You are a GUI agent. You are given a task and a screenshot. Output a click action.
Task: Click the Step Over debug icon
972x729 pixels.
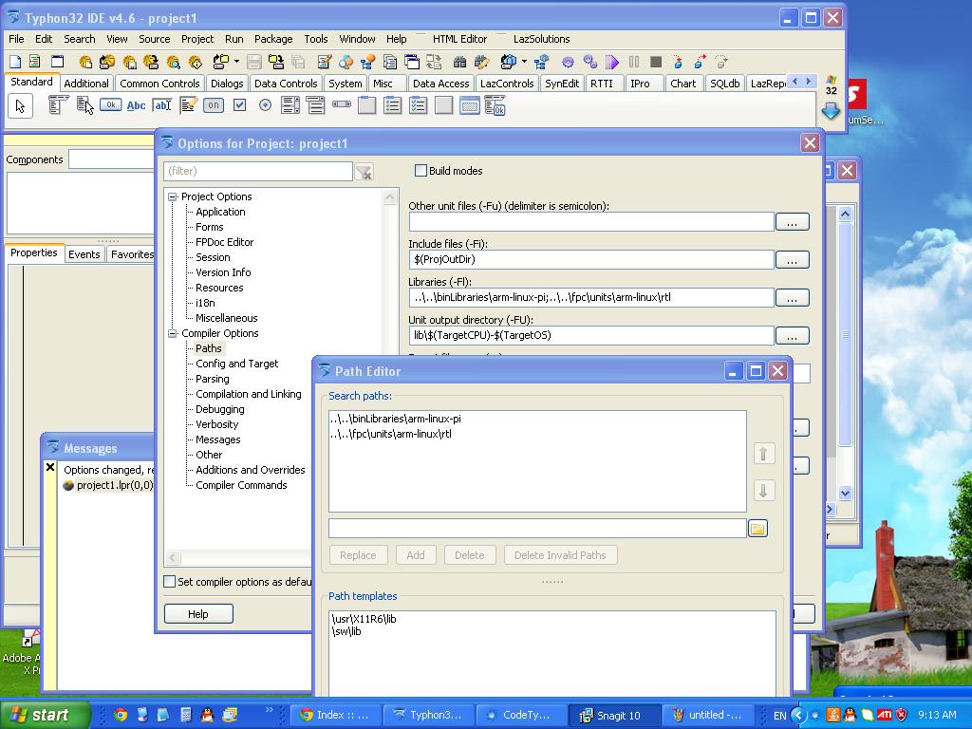click(700, 62)
